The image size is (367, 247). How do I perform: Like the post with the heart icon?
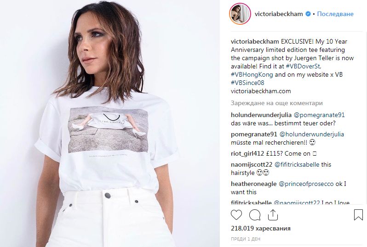(236, 215)
